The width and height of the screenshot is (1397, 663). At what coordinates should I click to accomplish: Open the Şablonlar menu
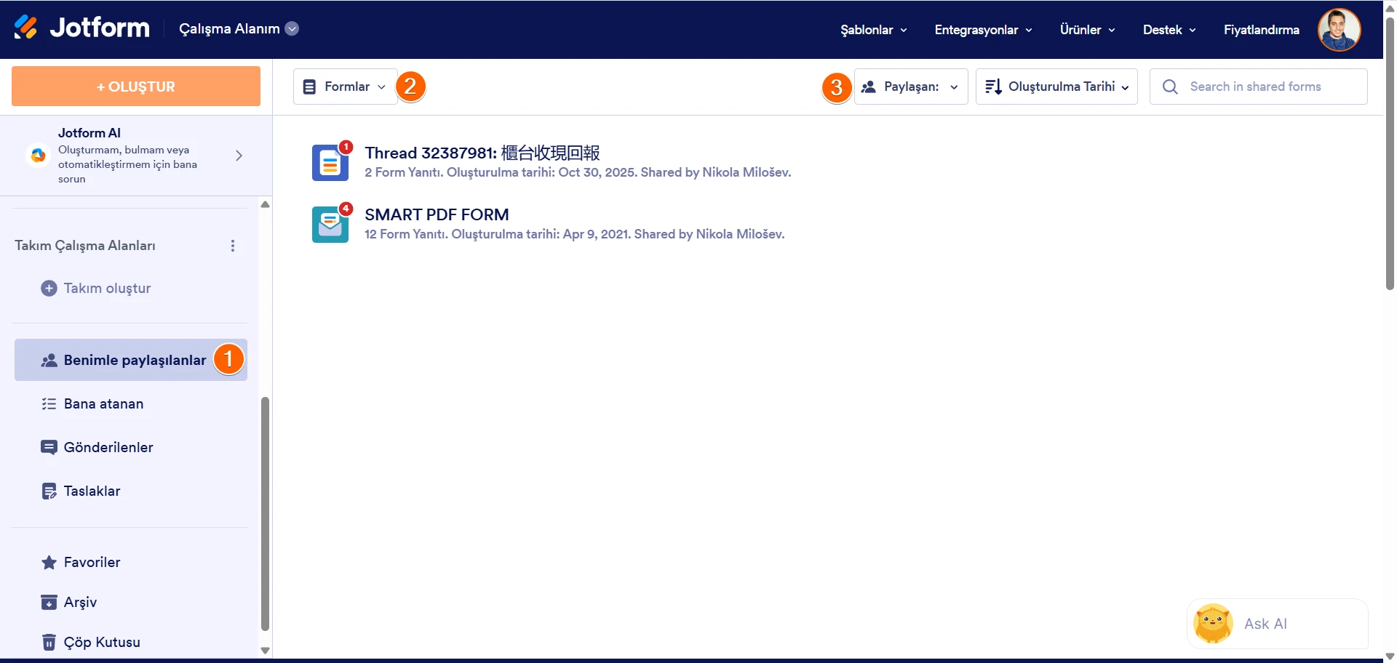872,30
